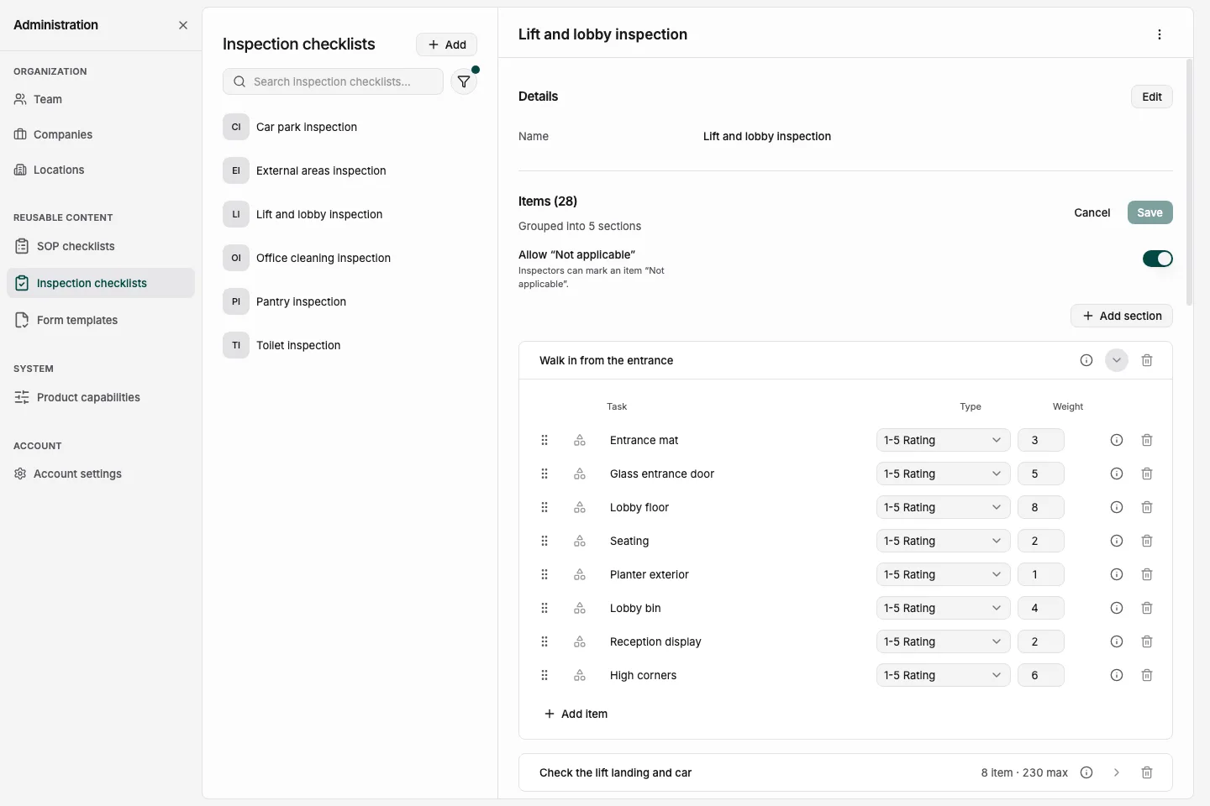Delete the Reception display item

[1147, 641]
